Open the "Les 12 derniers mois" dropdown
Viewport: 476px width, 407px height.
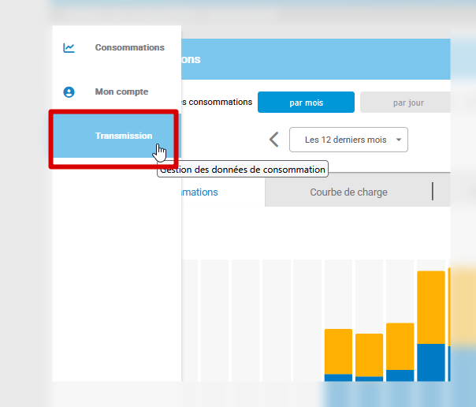pos(345,140)
